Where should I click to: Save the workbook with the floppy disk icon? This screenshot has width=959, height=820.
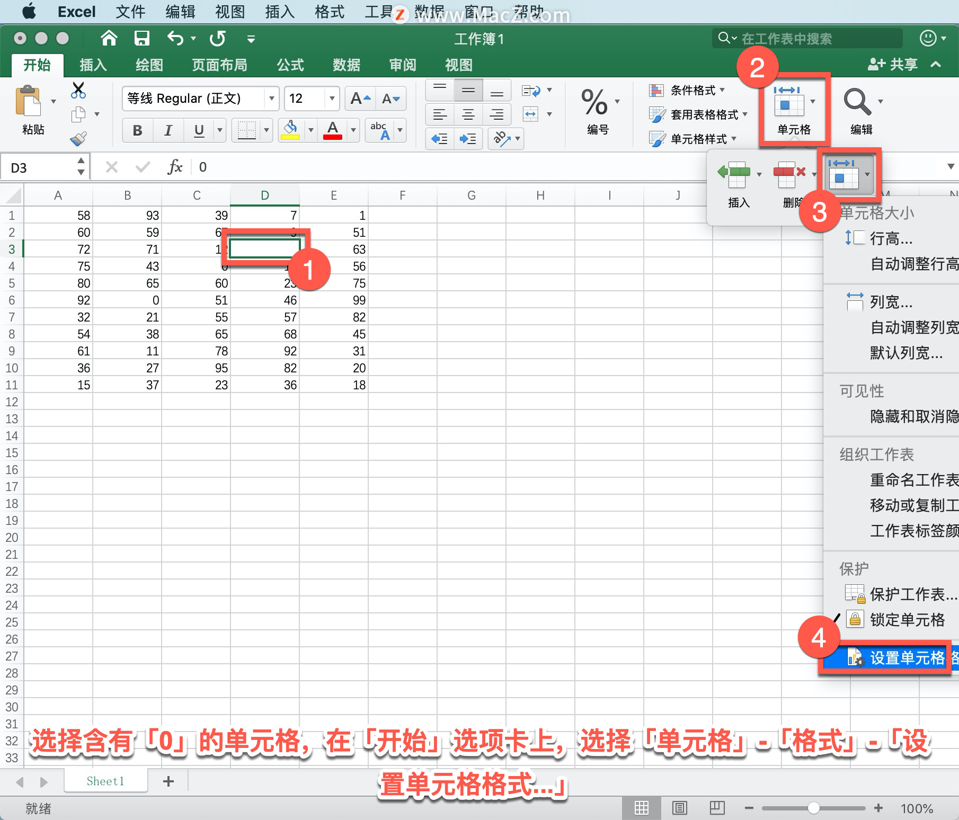142,38
